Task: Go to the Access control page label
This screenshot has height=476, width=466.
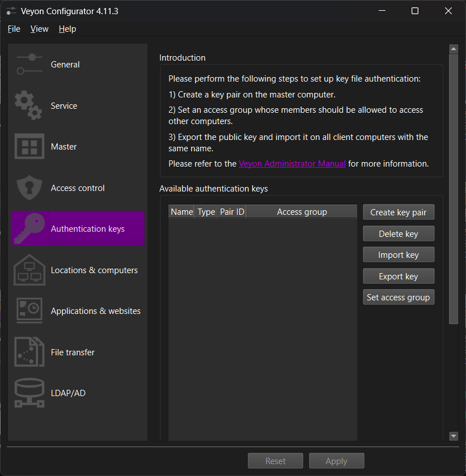Action: 78,188
